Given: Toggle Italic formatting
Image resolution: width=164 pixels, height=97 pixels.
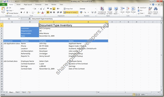Looking at the screenshot, I should [x=24, y=12].
